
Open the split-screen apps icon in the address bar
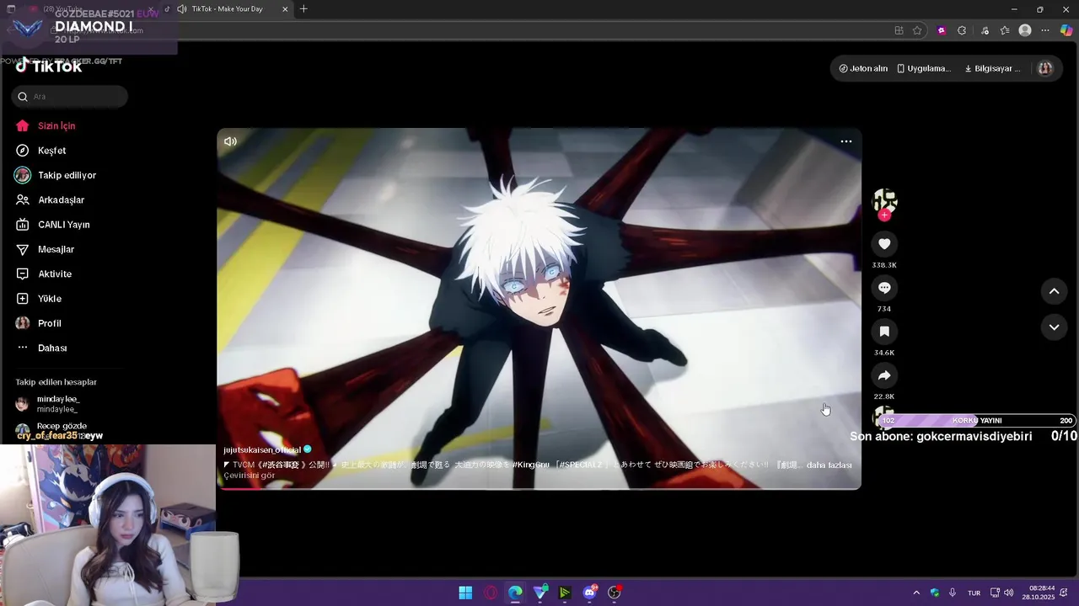pos(899,30)
